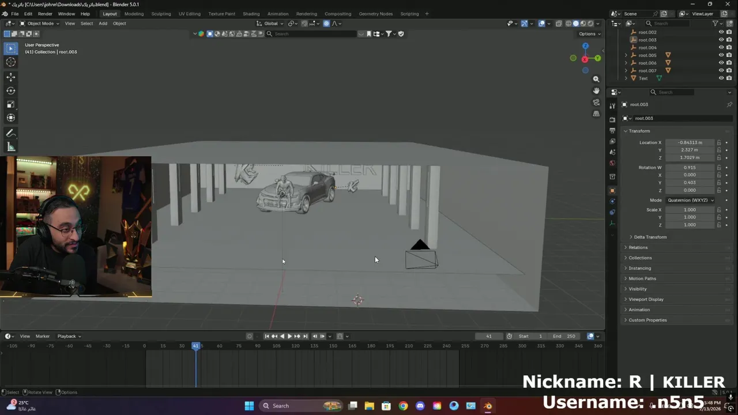Viewport: 738px width, 415px height.
Task: Hide root.003 in viewport via eye icon
Action: point(721,40)
